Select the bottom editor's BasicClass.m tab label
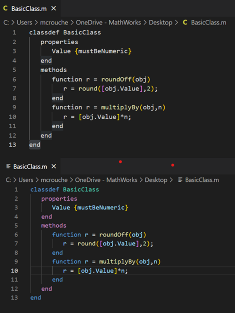 point(30,167)
